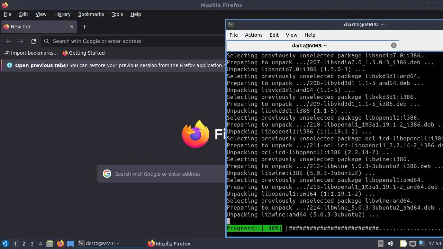Open the Firefox View menu
This screenshot has height=249, width=443.
[x=41, y=14]
